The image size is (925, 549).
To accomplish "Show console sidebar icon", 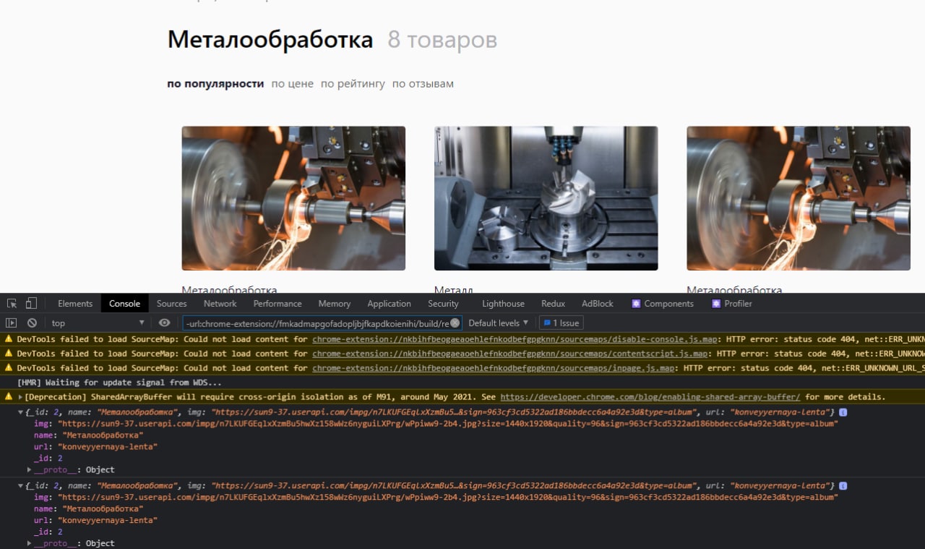I will [12, 323].
